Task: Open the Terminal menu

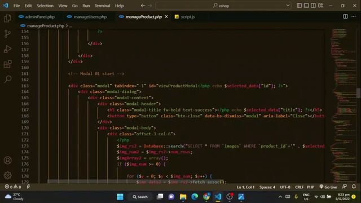Action: tap(102, 6)
